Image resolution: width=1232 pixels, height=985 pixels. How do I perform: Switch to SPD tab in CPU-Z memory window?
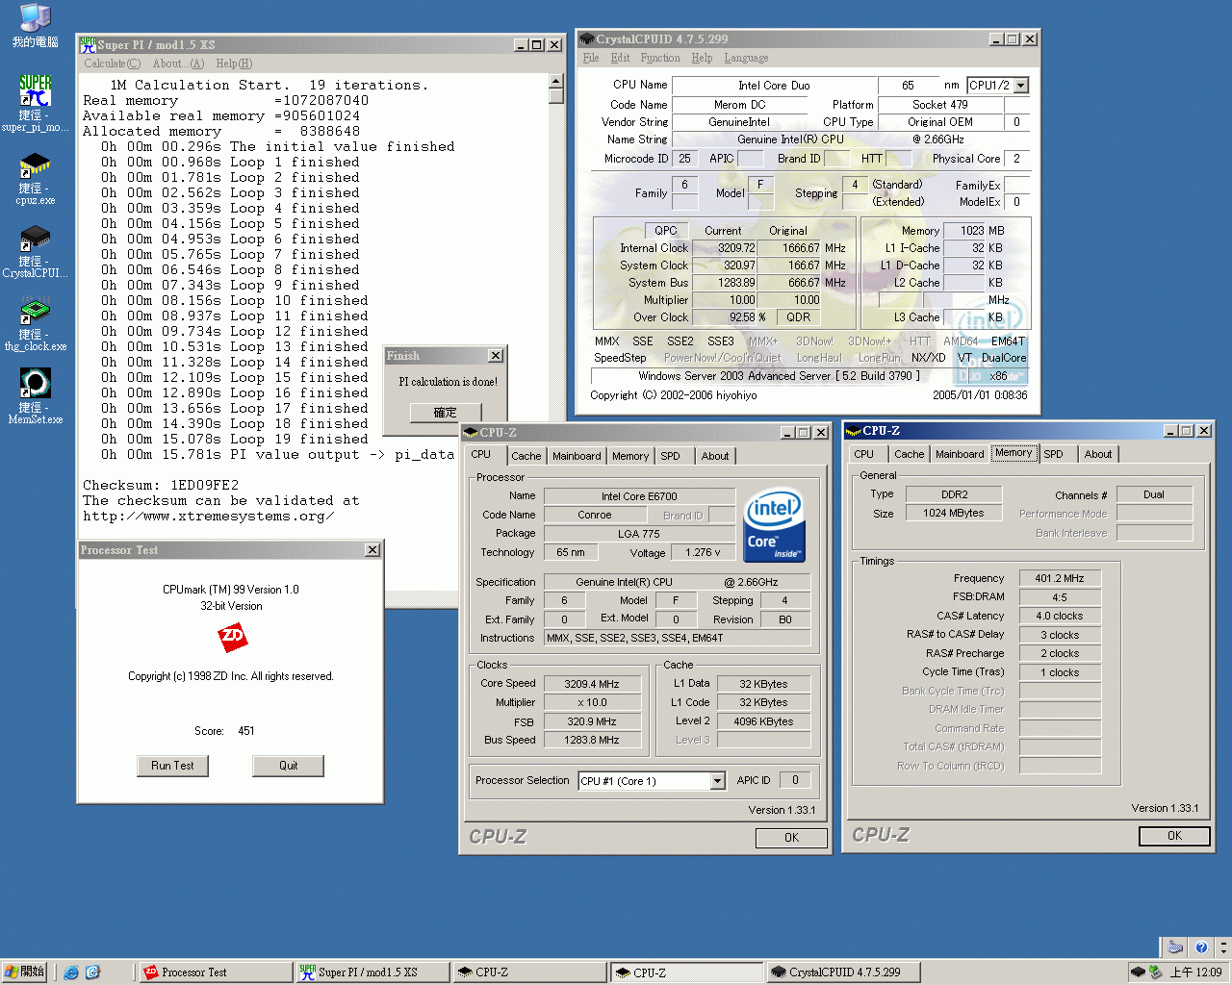[1054, 454]
